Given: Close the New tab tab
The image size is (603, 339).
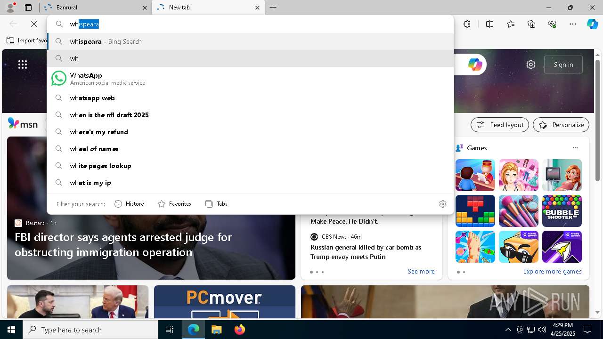Looking at the screenshot, I should [257, 8].
